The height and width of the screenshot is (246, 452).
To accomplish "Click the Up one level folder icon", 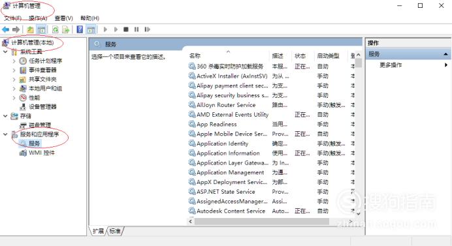I will point(30,29).
